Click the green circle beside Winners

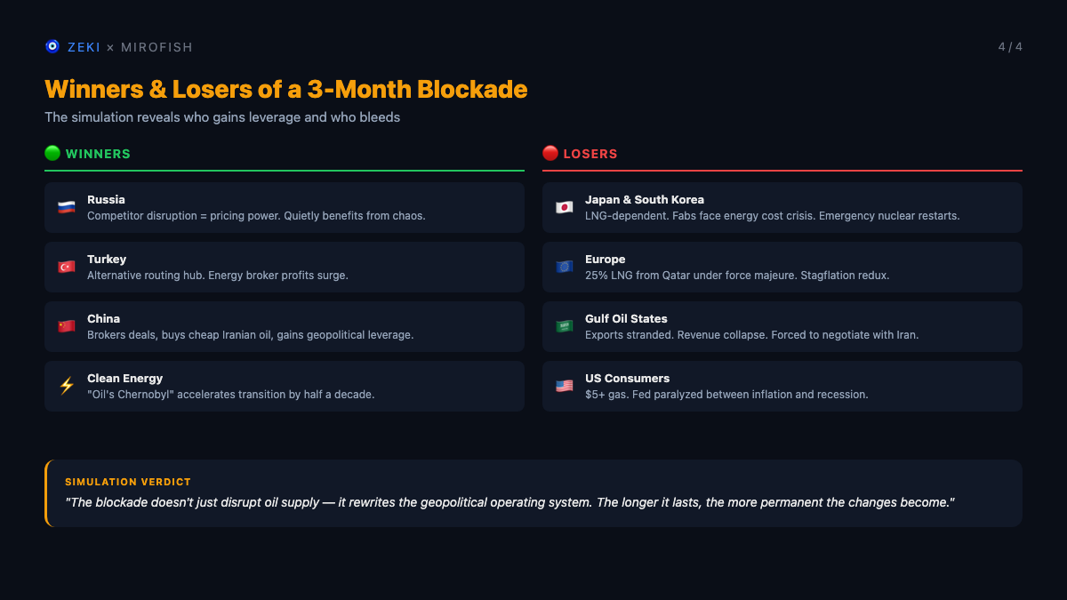[x=52, y=153]
